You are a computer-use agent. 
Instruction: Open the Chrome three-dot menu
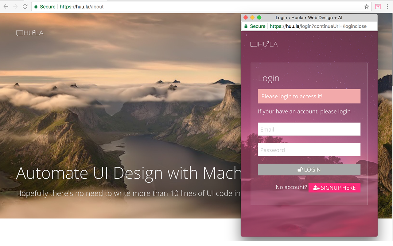[387, 6]
